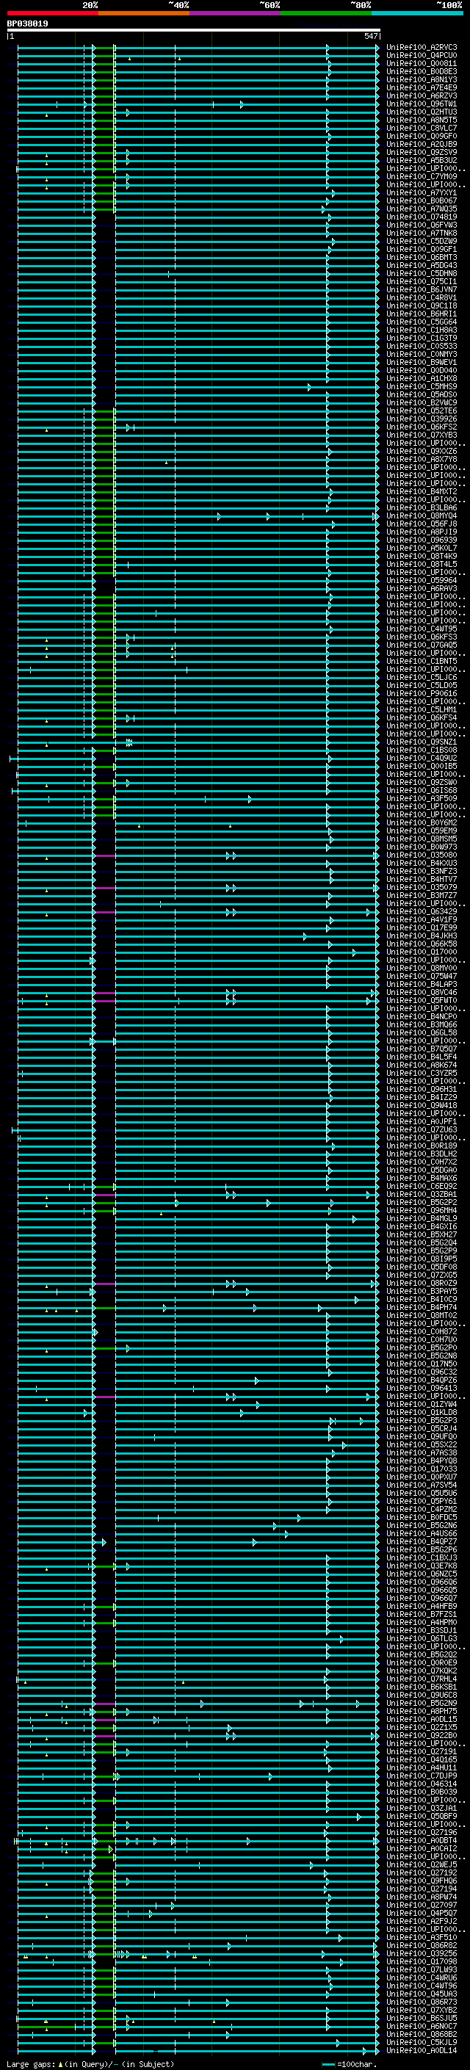
Task: Open hit UniRef100_Q6BMT3
Action: (421, 257)
